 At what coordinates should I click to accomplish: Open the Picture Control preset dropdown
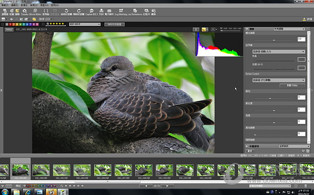pyautogui.click(x=279, y=80)
